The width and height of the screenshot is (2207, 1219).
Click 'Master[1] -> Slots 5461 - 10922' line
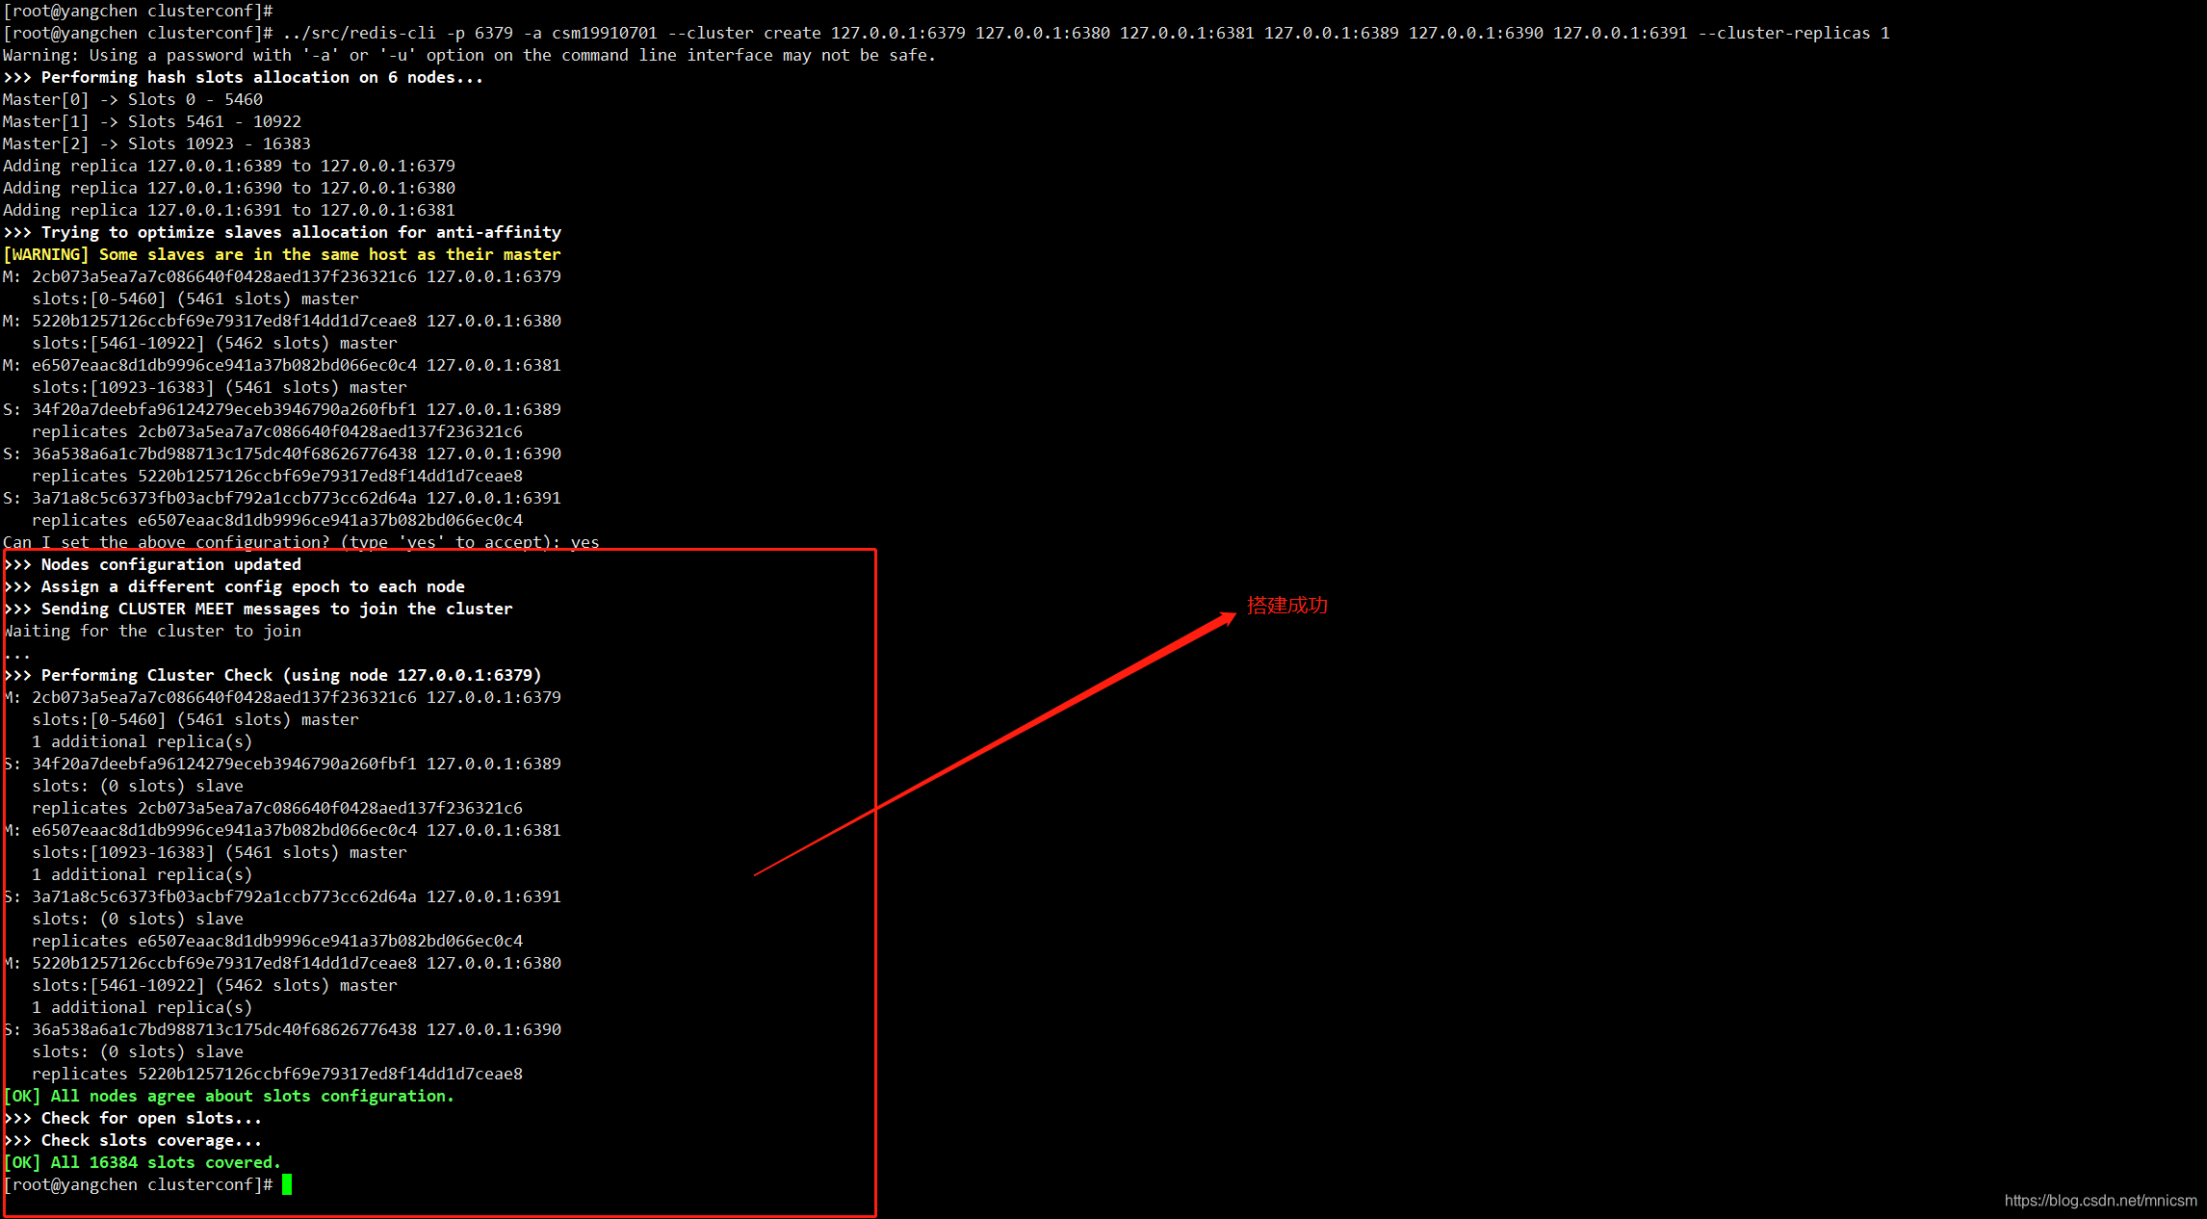pyautogui.click(x=152, y=121)
